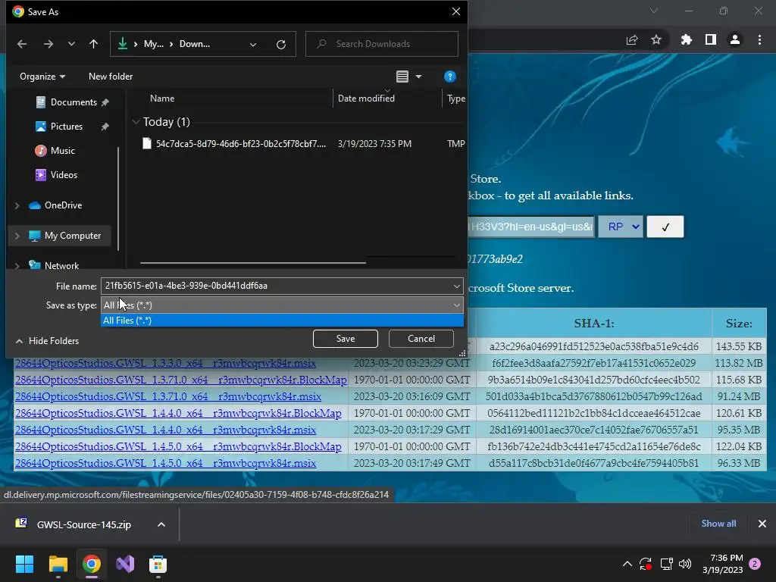Select Pictures in navigation pane
The height and width of the screenshot is (582, 776).
66,127
